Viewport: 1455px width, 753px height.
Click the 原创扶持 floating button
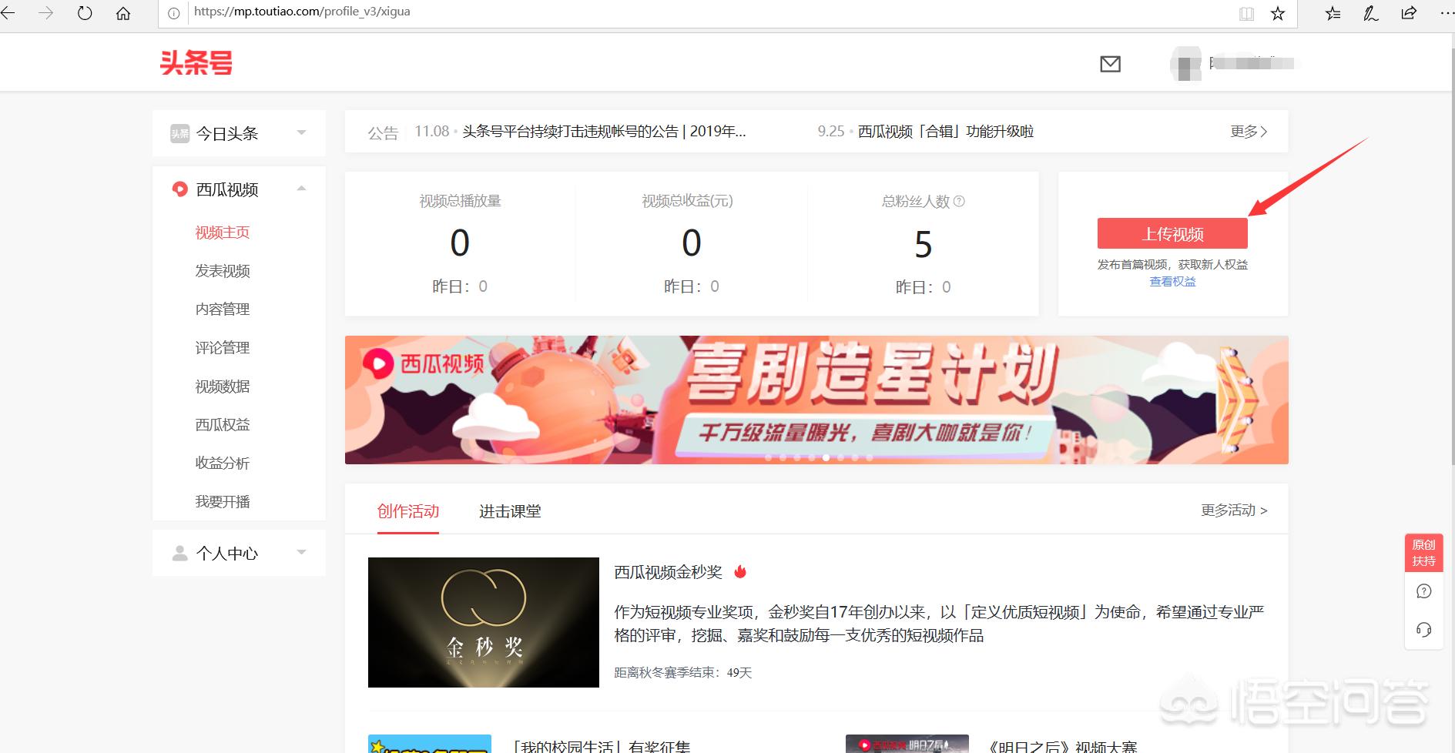point(1423,553)
